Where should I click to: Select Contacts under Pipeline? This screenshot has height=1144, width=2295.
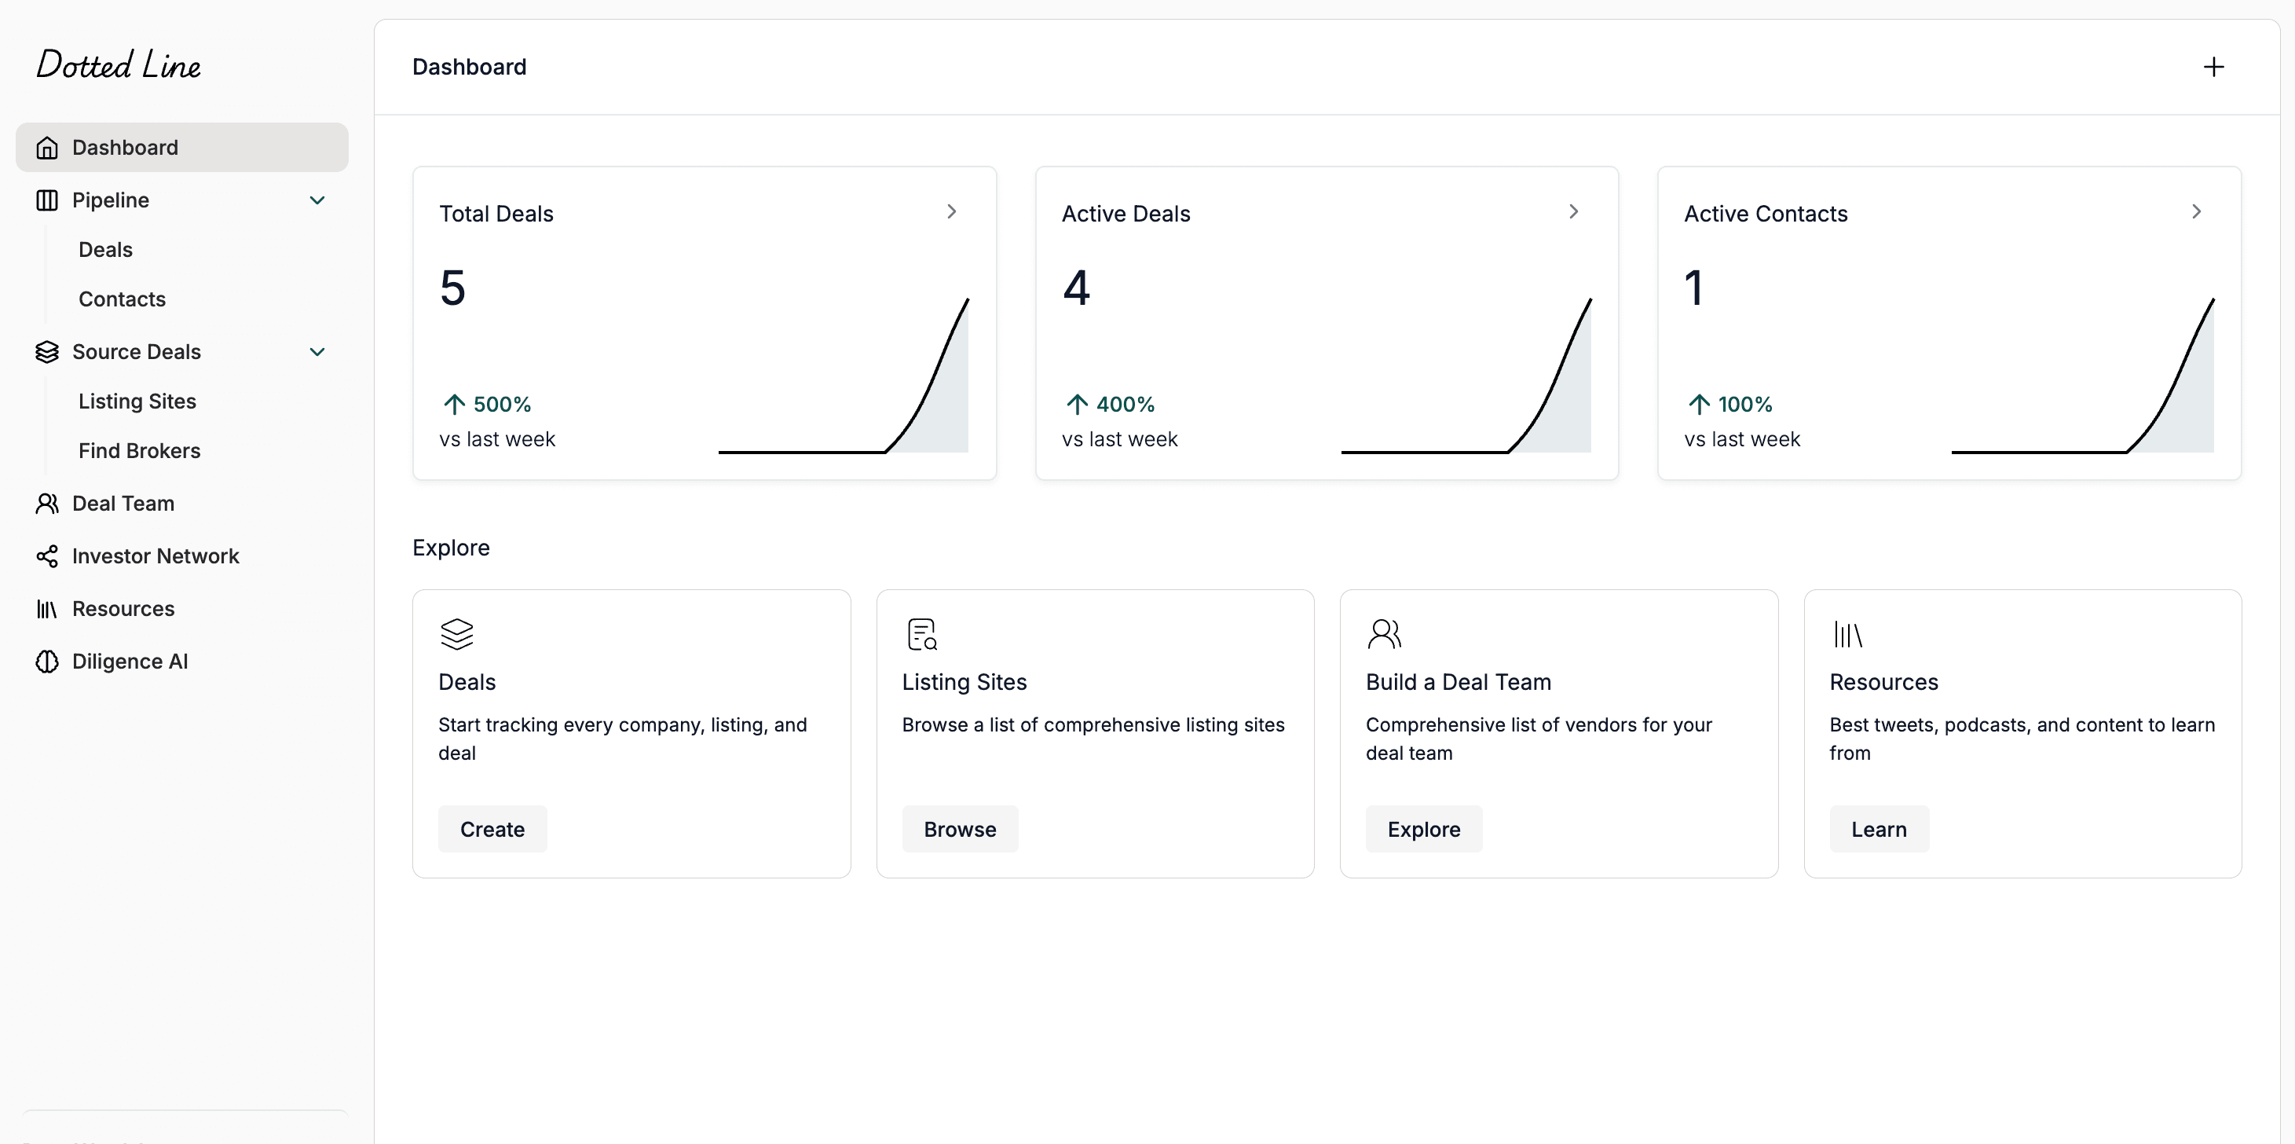(x=122, y=299)
